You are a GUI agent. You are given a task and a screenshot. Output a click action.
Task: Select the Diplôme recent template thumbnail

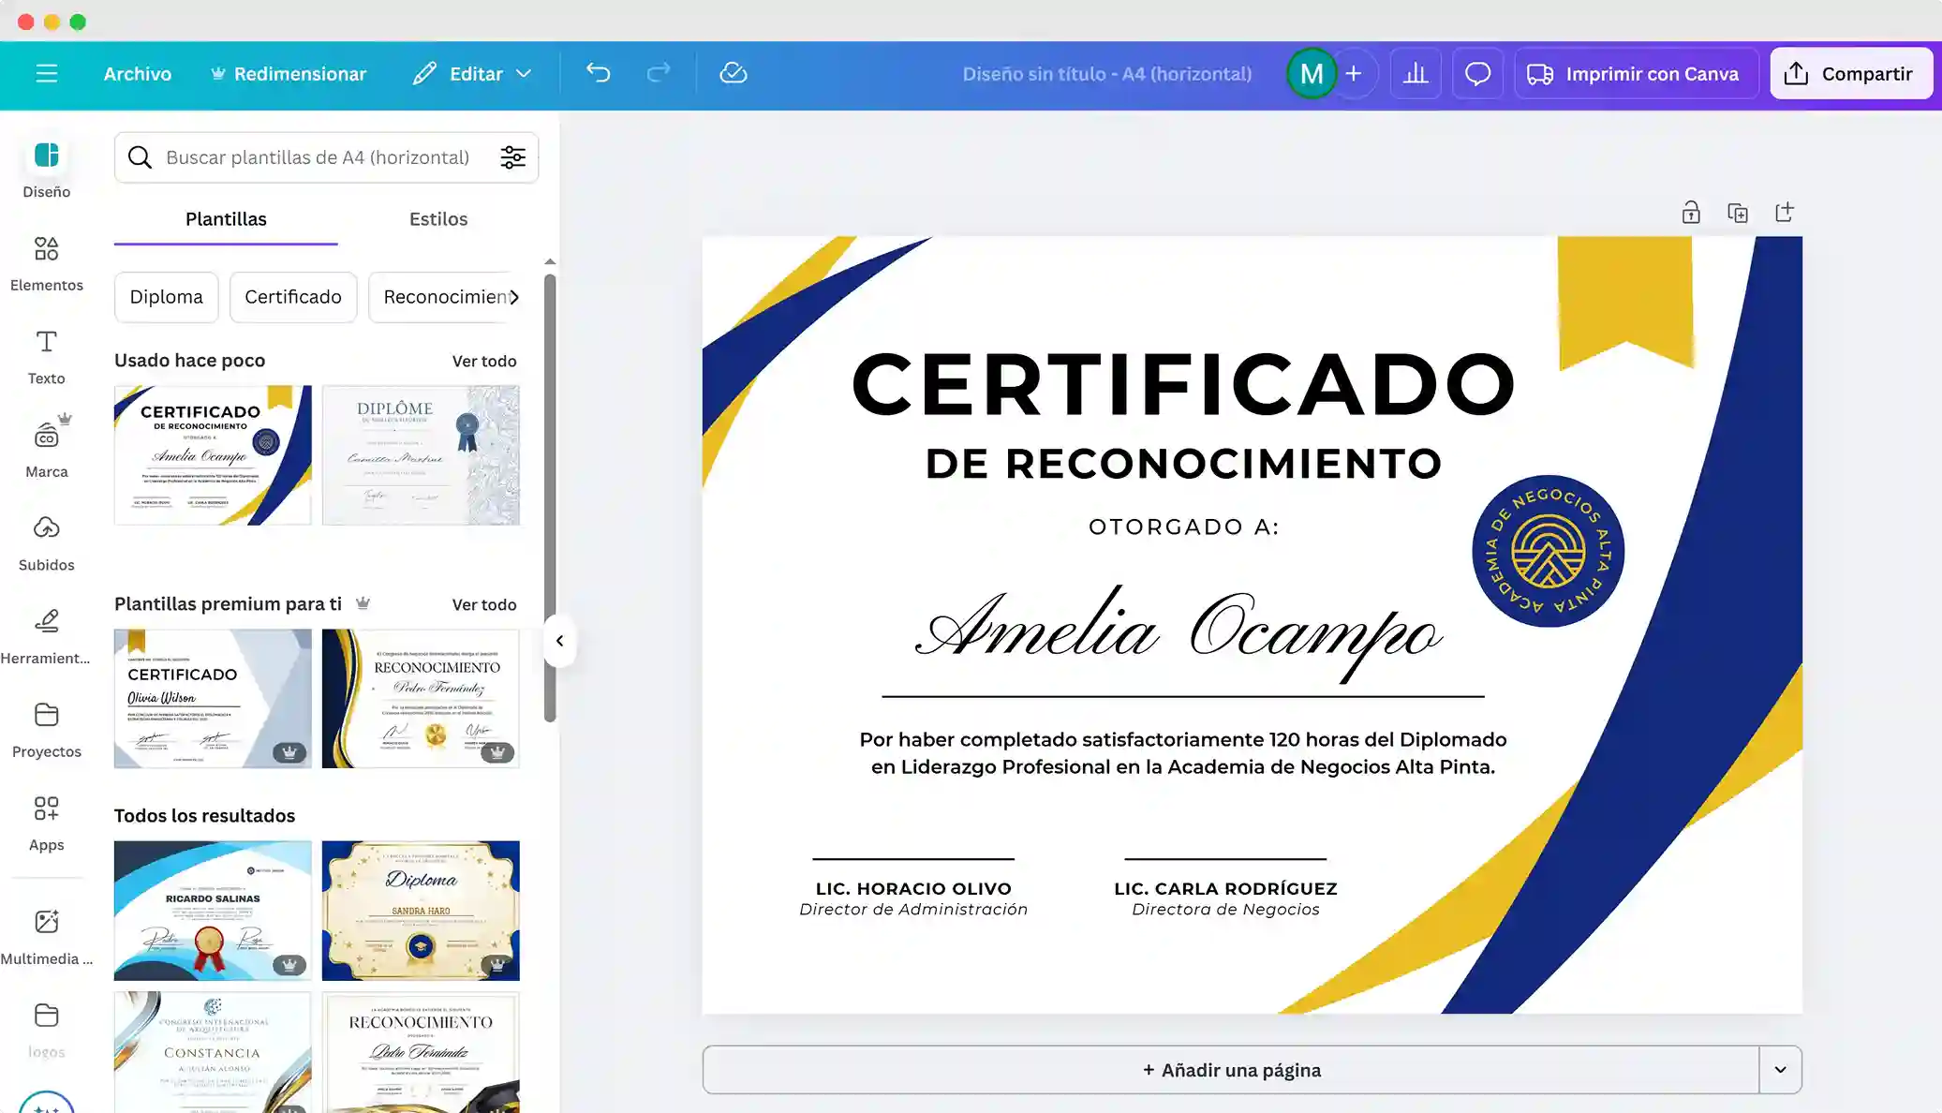[x=421, y=455]
